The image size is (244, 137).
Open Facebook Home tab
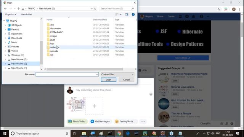tap(160, 16)
